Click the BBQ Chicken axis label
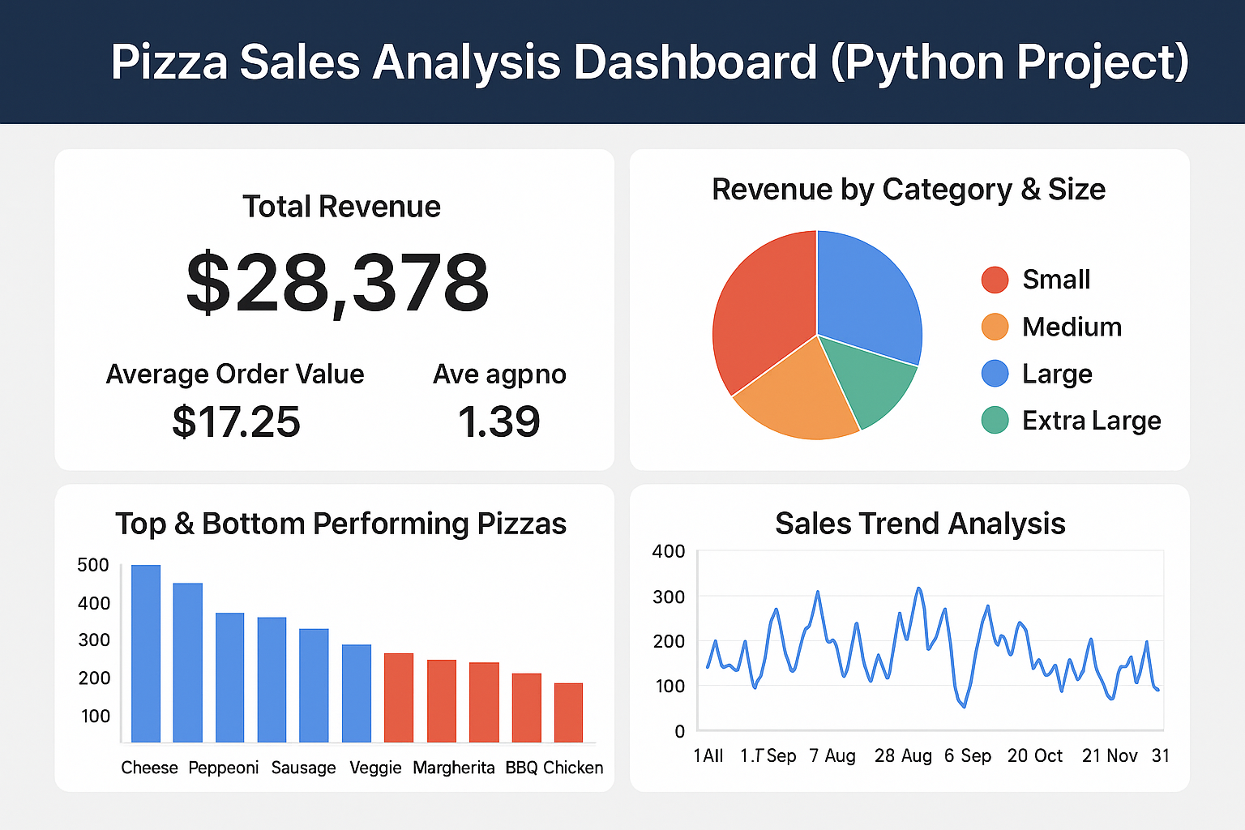 [x=554, y=768]
